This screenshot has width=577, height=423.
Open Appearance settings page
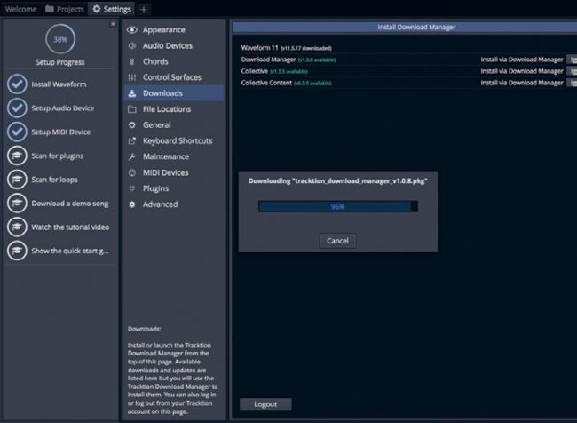pos(174,30)
